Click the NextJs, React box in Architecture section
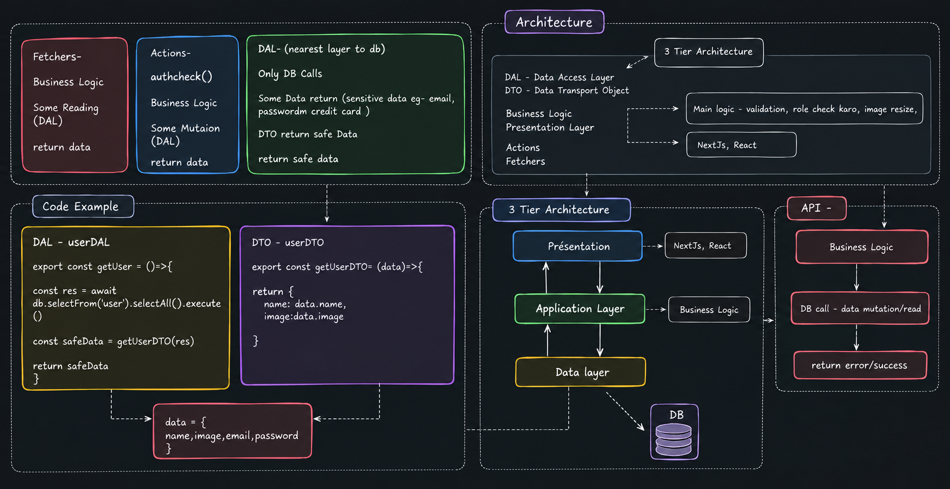Screen dimensions: 950x489 click(741, 145)
